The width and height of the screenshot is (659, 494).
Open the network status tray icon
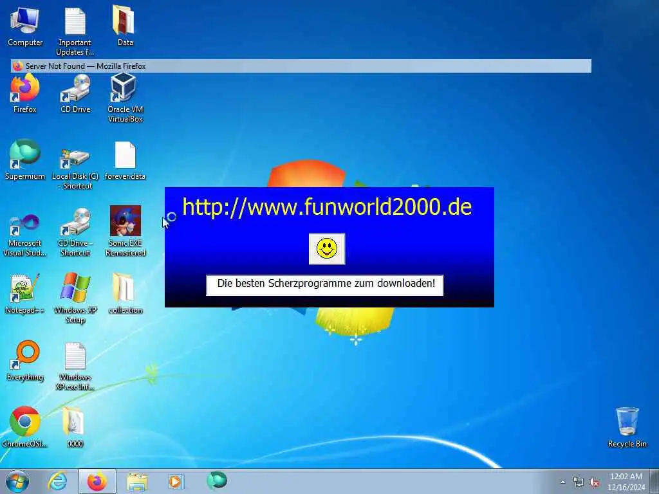(x=579, y=482)
